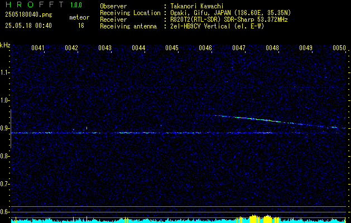Click the small spike echo after 0042
This screenshot has width=351, height=223.
click(86, 128)
